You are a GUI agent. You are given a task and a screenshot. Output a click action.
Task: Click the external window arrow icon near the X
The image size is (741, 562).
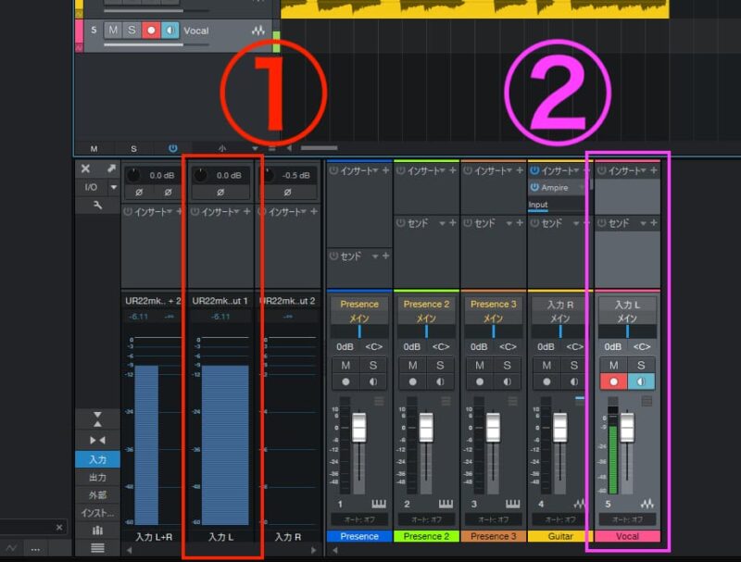111,168
